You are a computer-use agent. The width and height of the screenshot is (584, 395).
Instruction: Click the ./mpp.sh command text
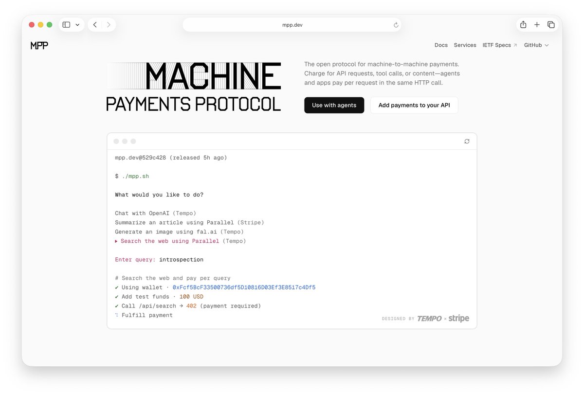(x=135, y=176)
